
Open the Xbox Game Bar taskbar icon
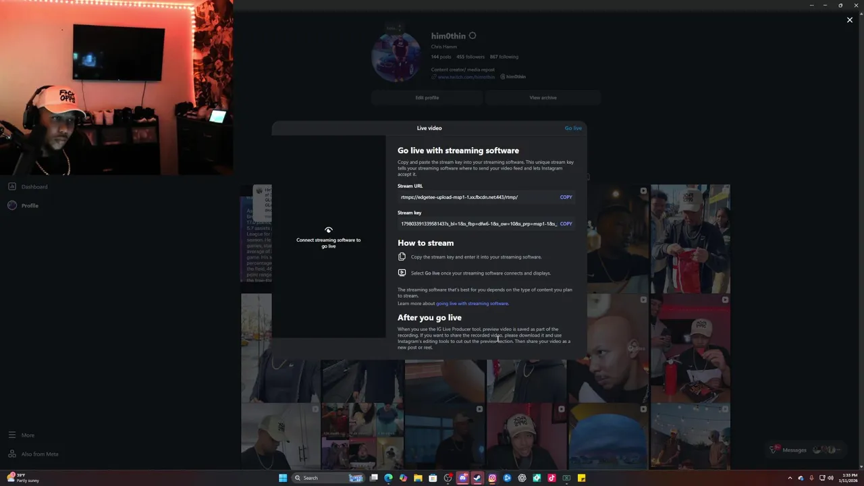[x=566, y=478]
